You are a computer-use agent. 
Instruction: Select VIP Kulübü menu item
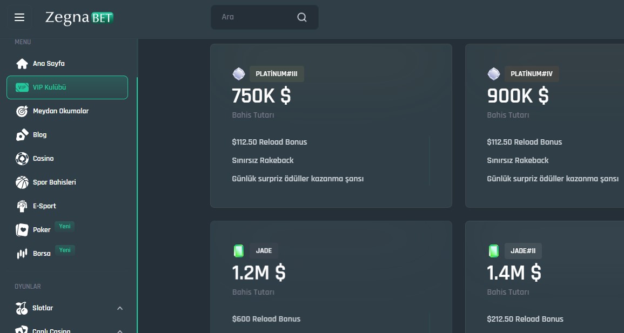pyautogui.click(x=67, y=87)
